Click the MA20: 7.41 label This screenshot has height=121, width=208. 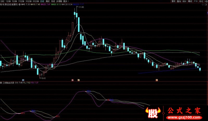(x=46, y=4)
